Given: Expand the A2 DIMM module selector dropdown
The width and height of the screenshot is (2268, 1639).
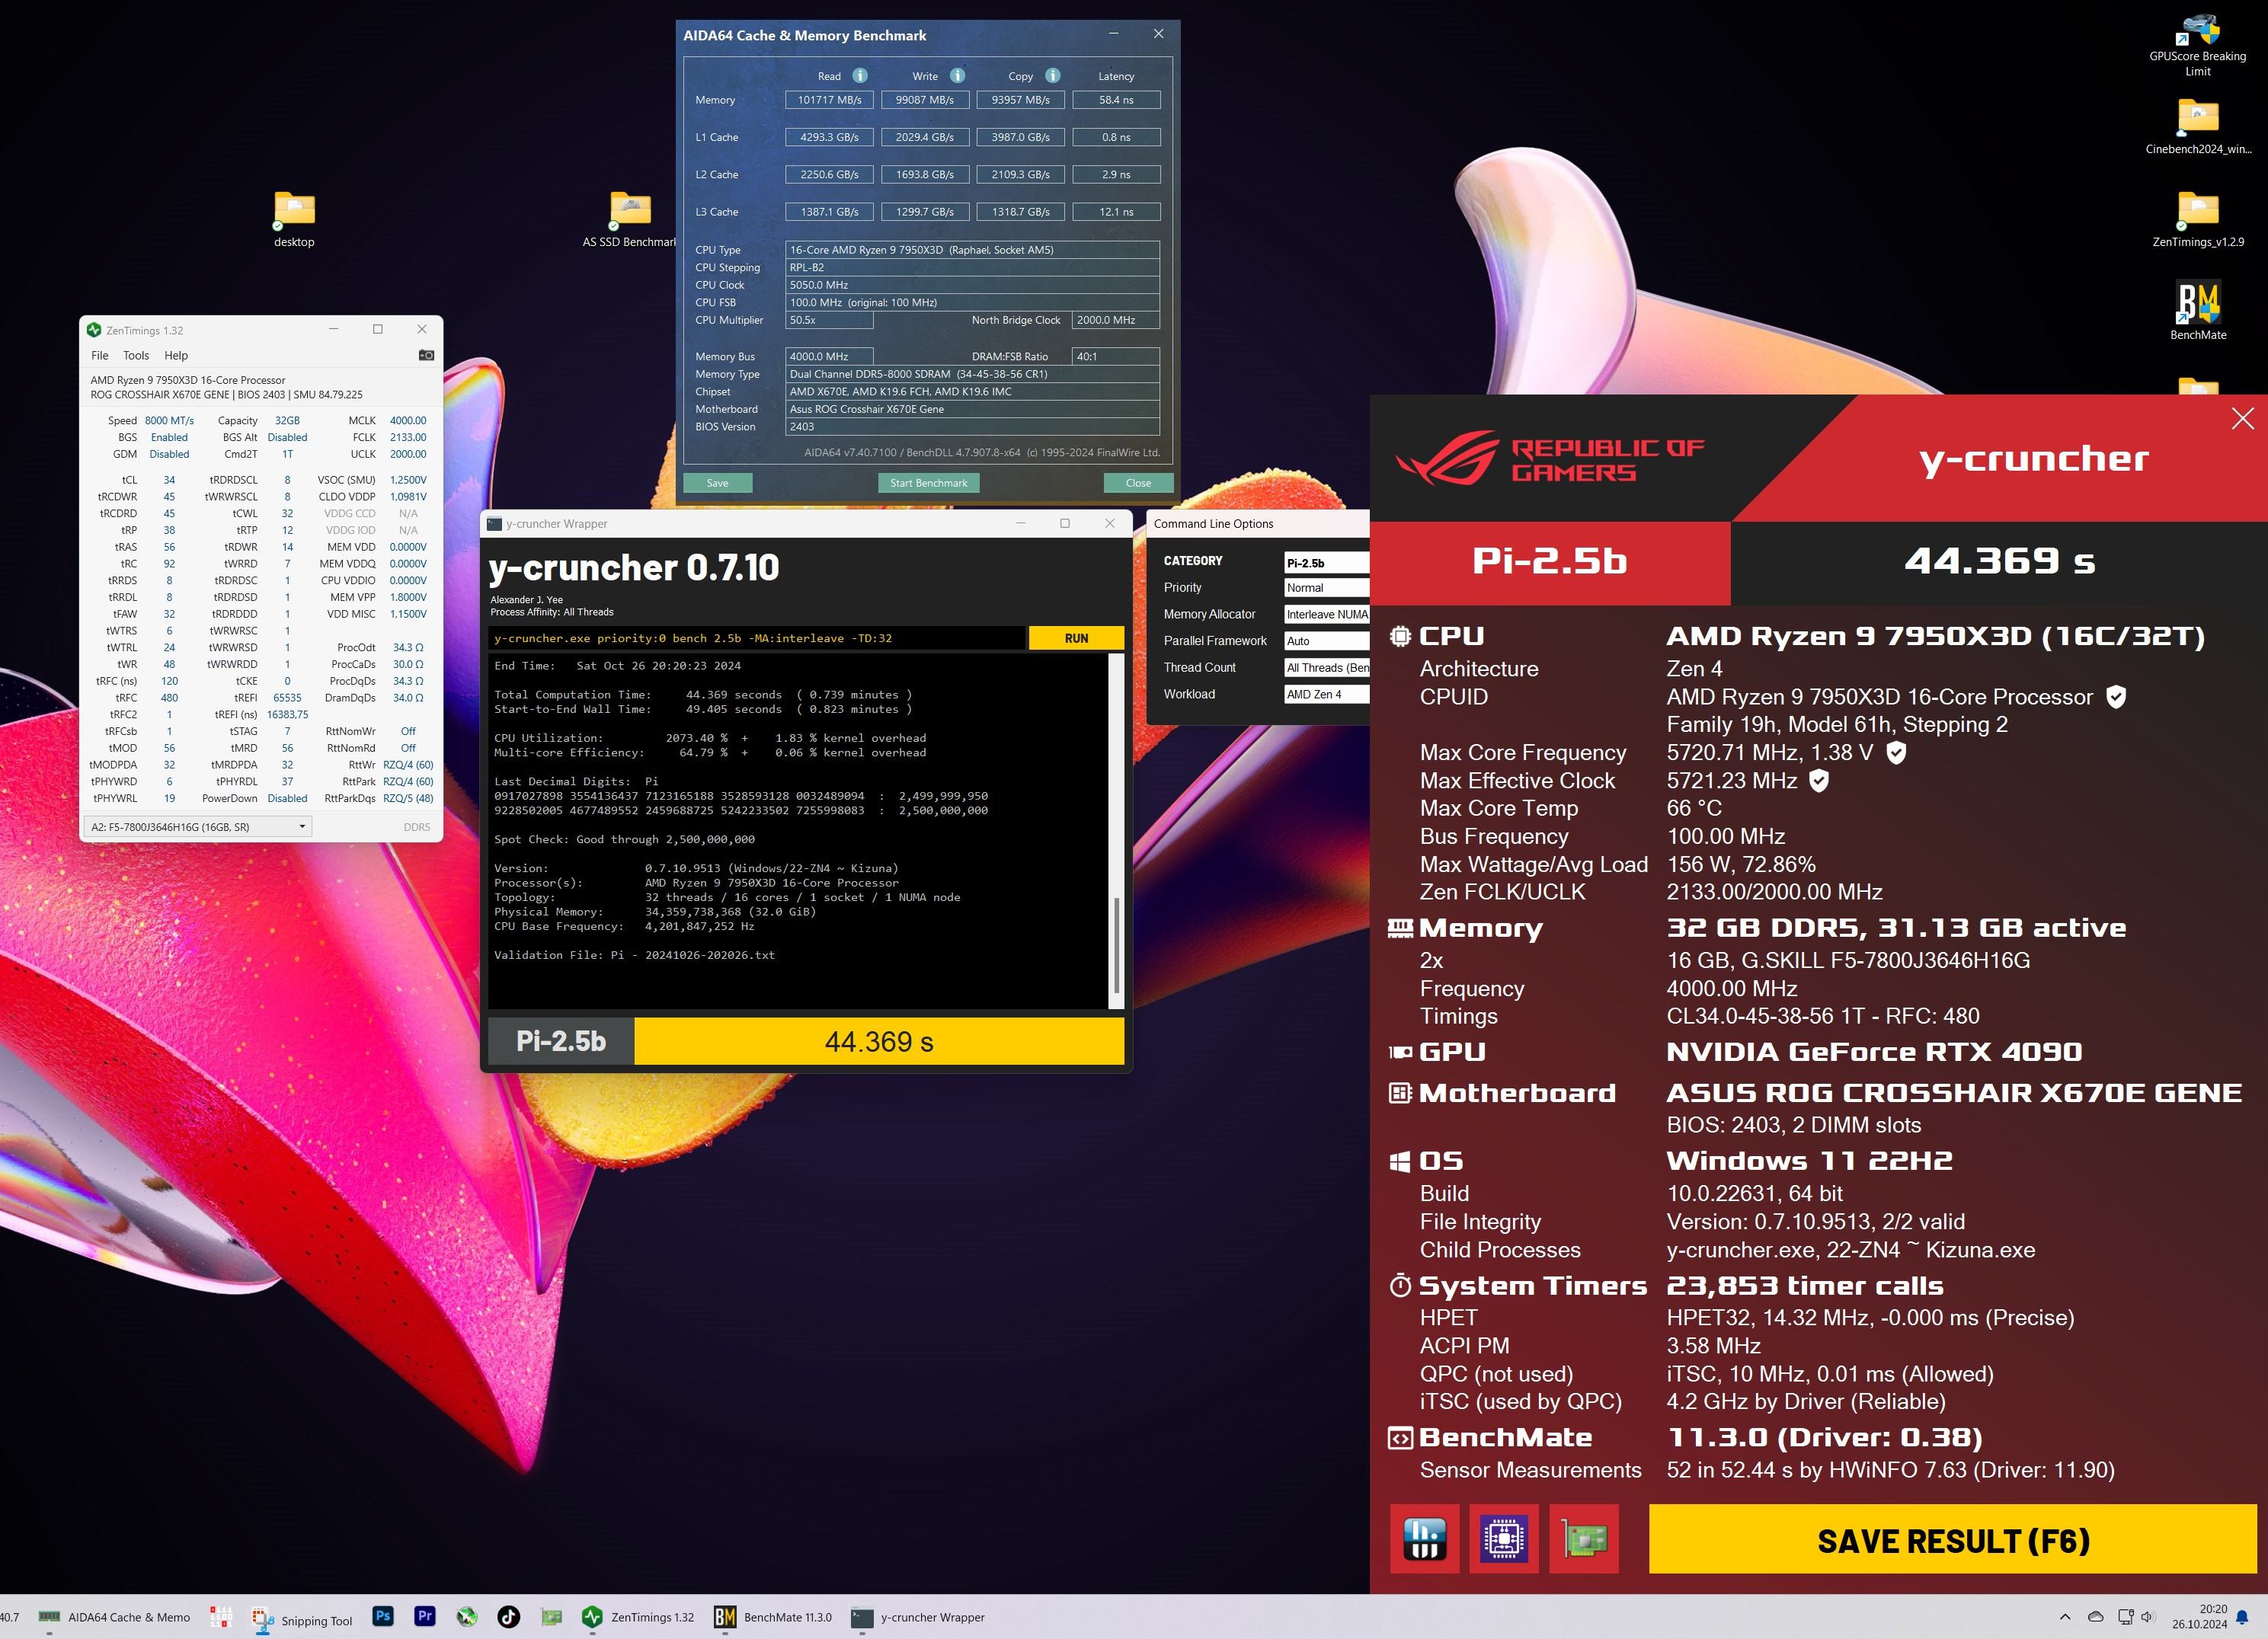Looking at the screenshot, I should 302,827.
